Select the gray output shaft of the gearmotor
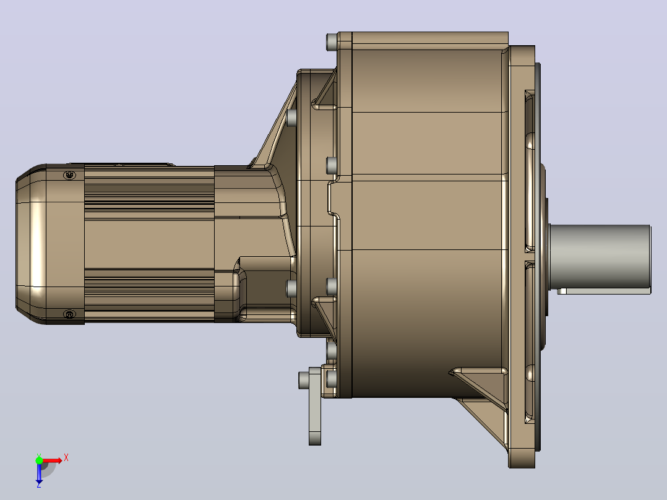 click(x=600, y=257)
